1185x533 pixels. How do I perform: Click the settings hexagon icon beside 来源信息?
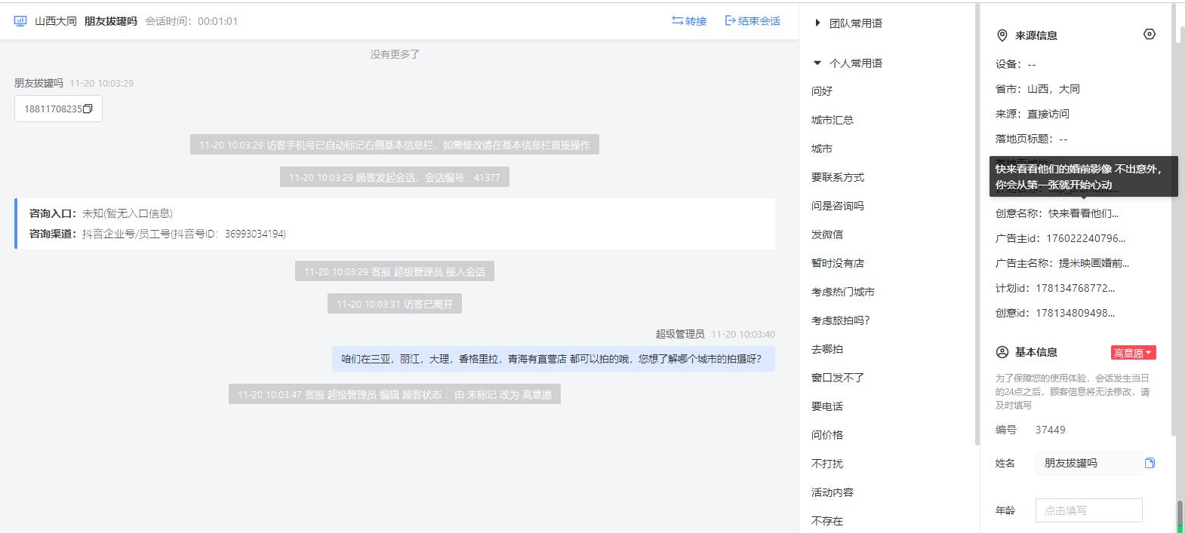coord(1150,34)
